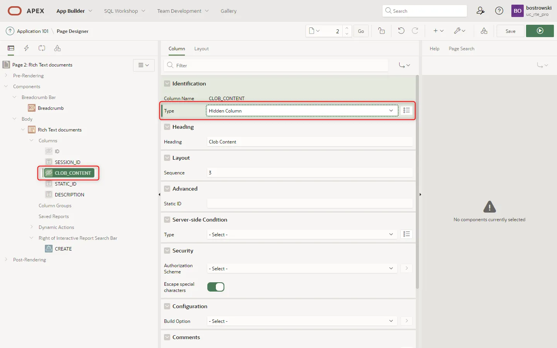Switch to the Layout tab
Screen dimensions: 557x348
point(201,49)
